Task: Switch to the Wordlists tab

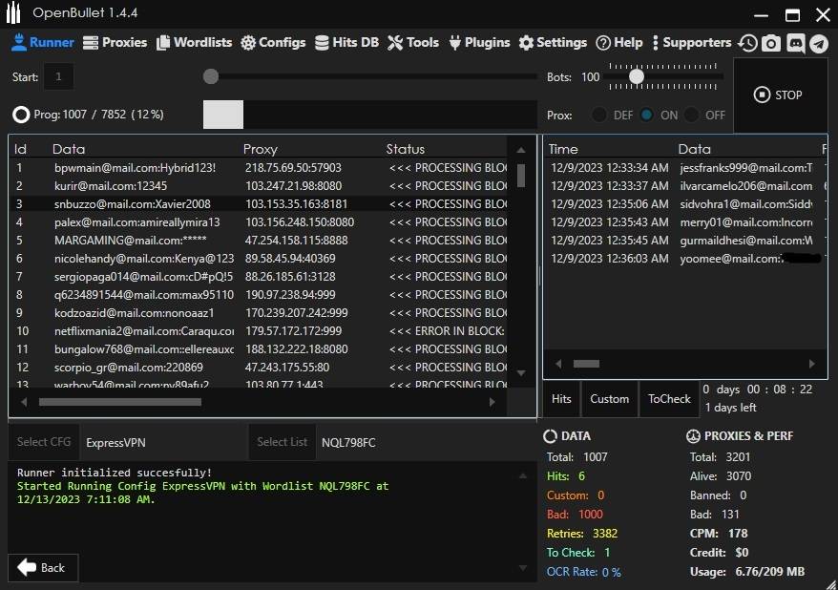Action: coord(195,43)
